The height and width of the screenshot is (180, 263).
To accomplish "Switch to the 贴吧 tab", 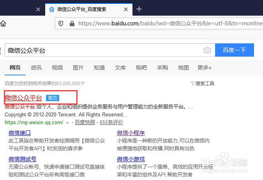I will [x=141, y=68].
